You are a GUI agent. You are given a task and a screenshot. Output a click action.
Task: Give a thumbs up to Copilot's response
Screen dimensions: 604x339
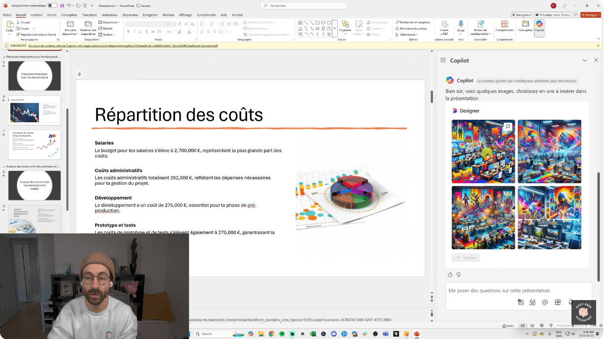[449, 274]
